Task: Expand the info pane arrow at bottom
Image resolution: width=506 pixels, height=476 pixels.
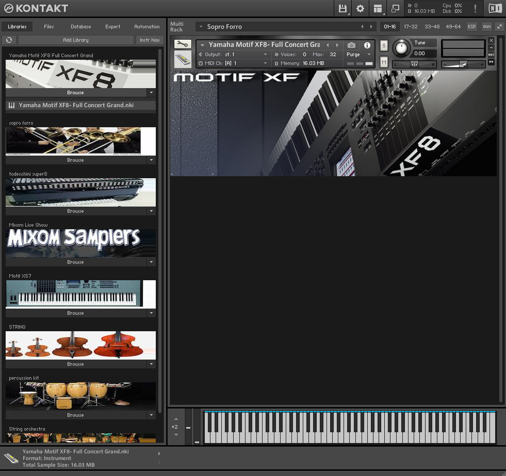Action: (x=159, y=454)
